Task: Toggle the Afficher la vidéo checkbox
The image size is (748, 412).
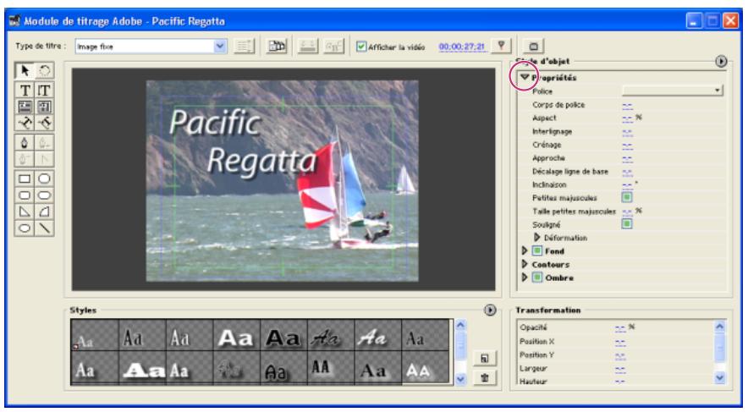Action: click(361, 47)
